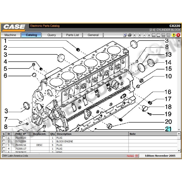
Task: Open the Parts List tab
Action: coord(73,35)
